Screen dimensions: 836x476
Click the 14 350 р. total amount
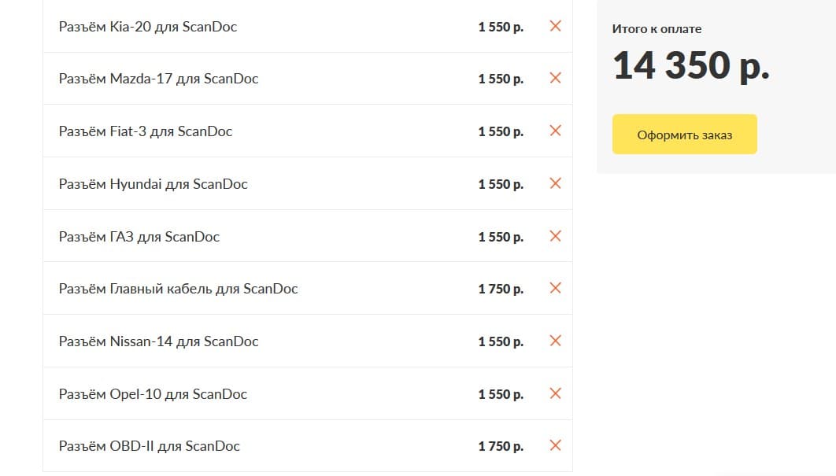691,65
